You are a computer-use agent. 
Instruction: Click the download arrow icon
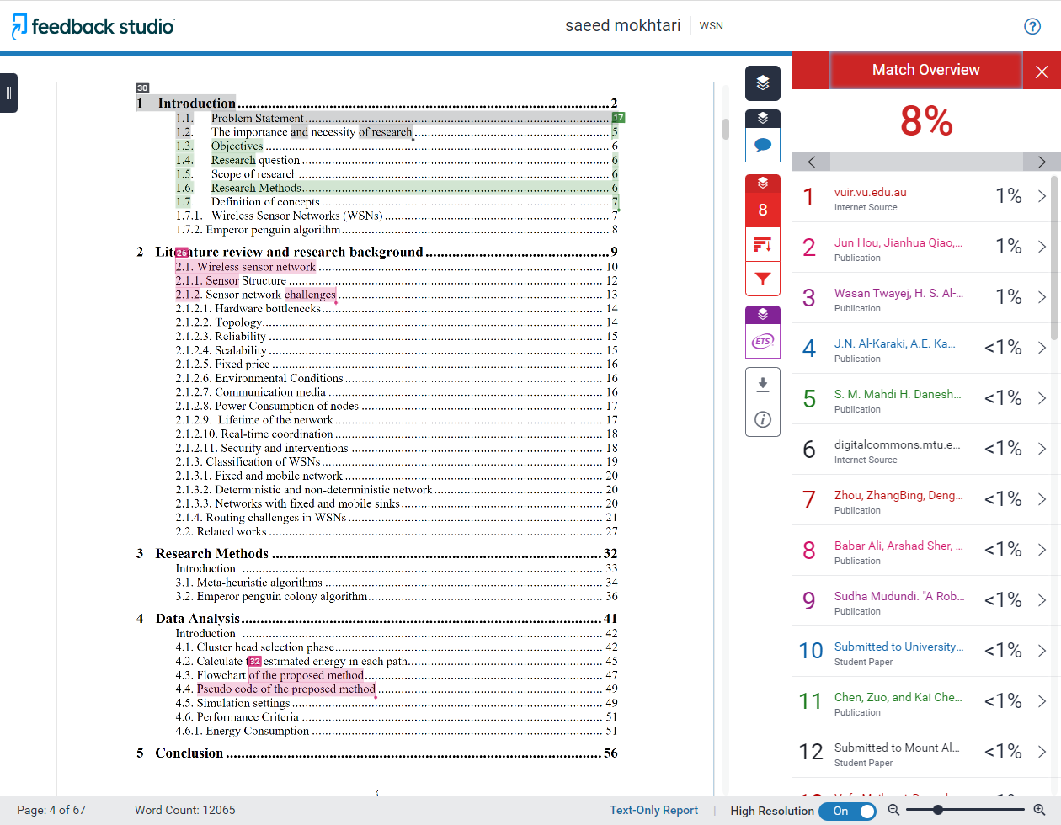point(762,385)
